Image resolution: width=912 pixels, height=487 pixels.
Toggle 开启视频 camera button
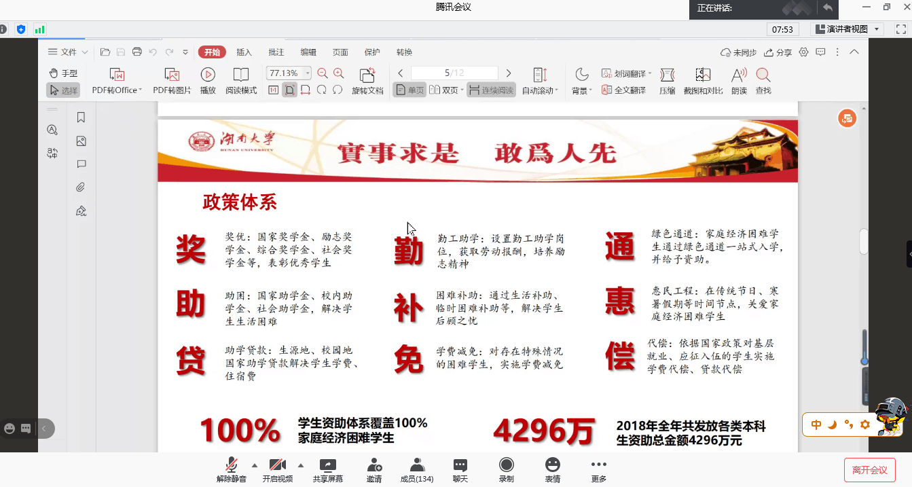[x=277, y=465]
